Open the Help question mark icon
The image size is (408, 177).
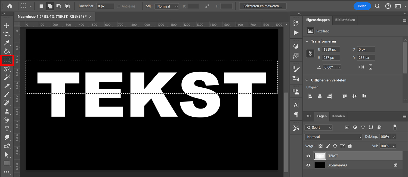click(x=388, y=6)
